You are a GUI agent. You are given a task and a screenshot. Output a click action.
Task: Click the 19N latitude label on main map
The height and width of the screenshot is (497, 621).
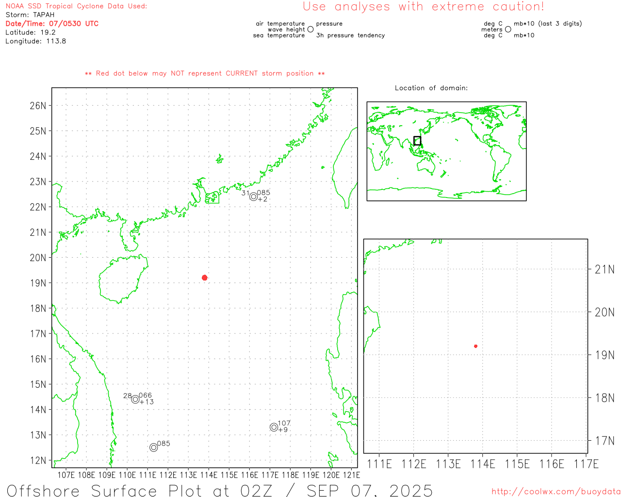pyautogui.click(x=38, y=283)
